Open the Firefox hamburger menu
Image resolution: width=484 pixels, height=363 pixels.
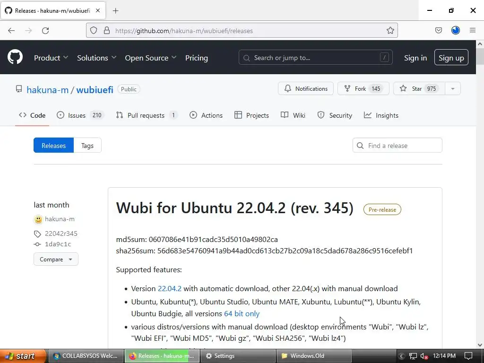[x=473, y=30]
